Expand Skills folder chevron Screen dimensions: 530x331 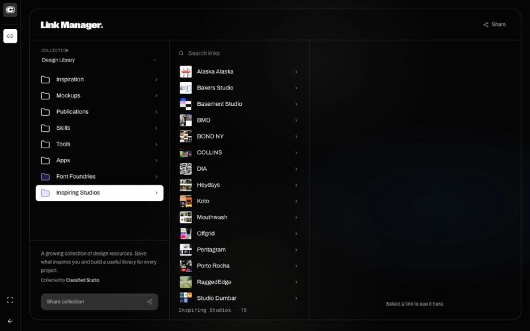pyautogui.click(x=156, y=128)
